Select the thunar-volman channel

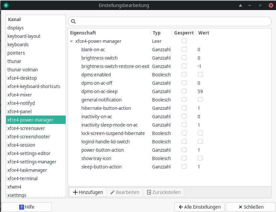tap(22, 70)
